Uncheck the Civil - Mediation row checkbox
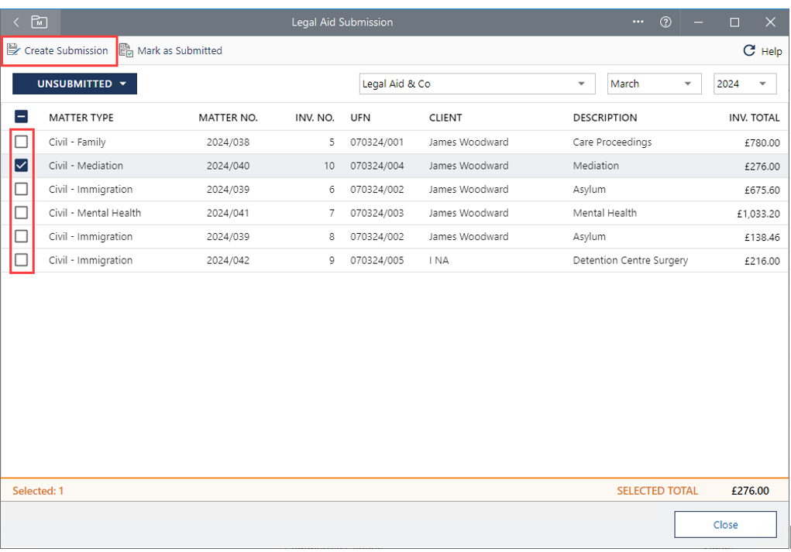791x552 pixels. 22,166
